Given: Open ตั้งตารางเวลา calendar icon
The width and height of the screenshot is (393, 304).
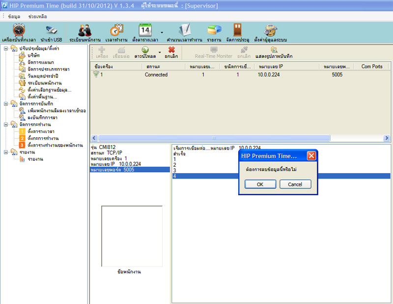Looking at the screenshot, I should [145, 33].
